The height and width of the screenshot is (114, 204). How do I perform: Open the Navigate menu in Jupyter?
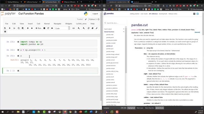pyautogui.click(x=57, y=24)
